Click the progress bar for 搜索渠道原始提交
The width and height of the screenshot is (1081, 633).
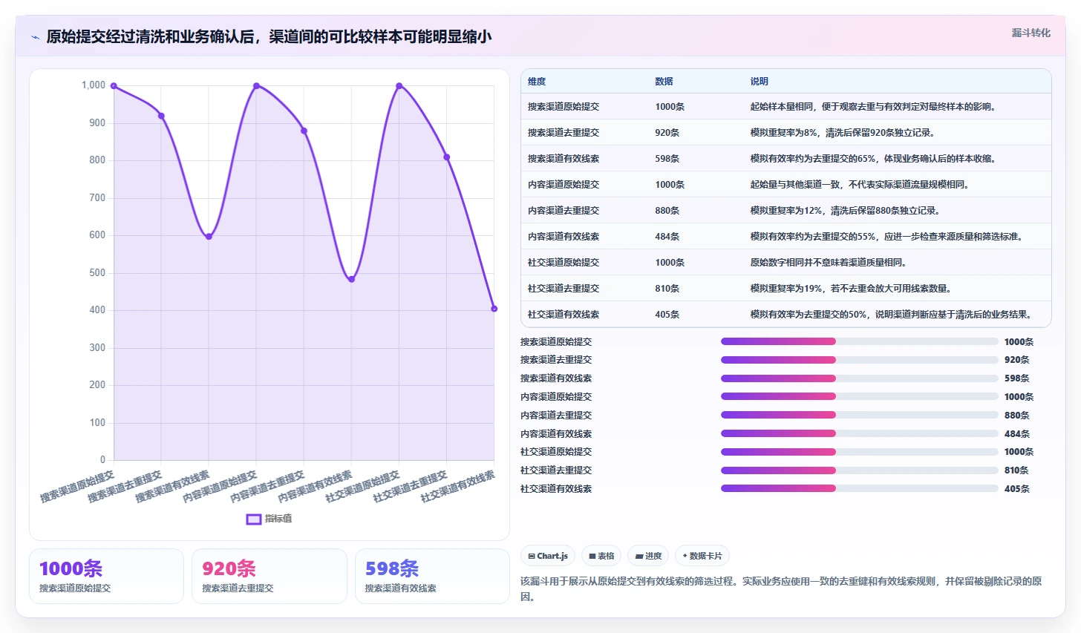point(859,341)
